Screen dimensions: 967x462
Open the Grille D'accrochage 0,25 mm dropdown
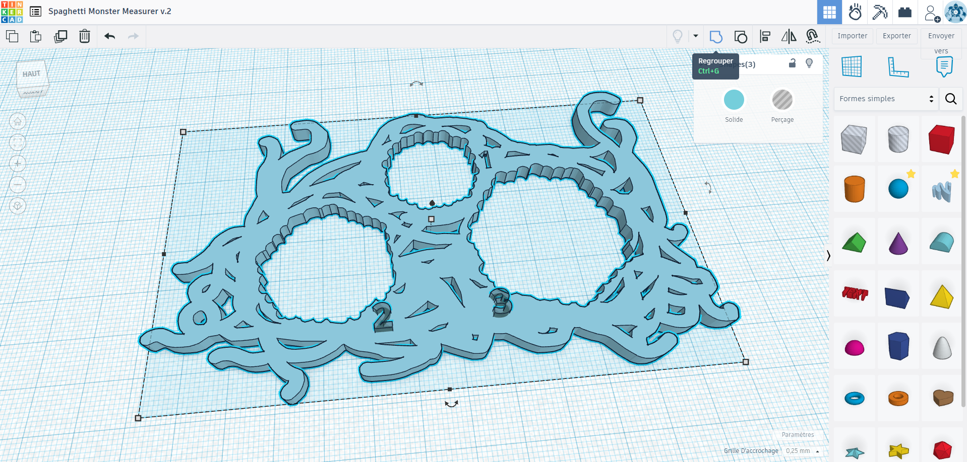click(803, 451)
